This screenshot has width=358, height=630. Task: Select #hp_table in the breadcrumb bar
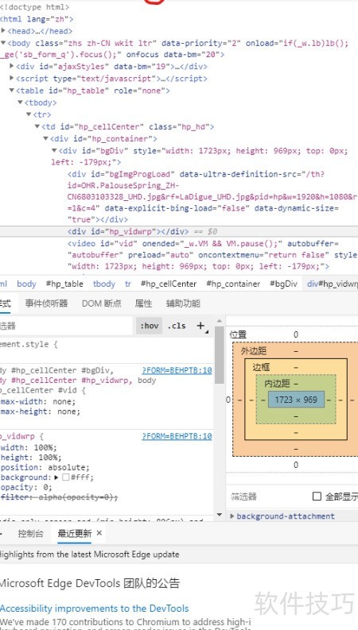(64, 284)
